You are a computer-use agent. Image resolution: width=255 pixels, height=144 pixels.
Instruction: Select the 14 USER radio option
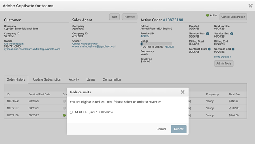coord(71,112)
